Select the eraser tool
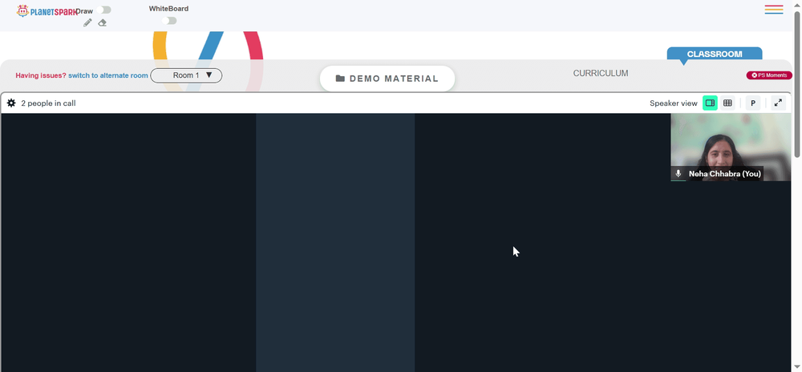The width and height of the screenshot is (802, 372). [x=103, y=22]
